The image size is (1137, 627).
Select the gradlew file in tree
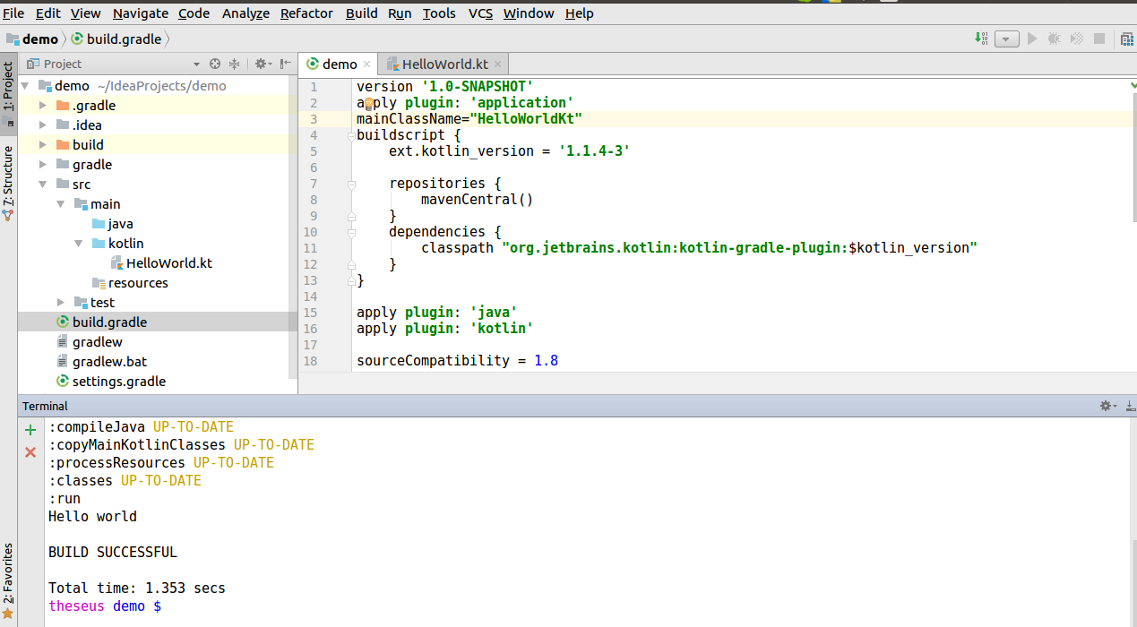coord(88,342)
